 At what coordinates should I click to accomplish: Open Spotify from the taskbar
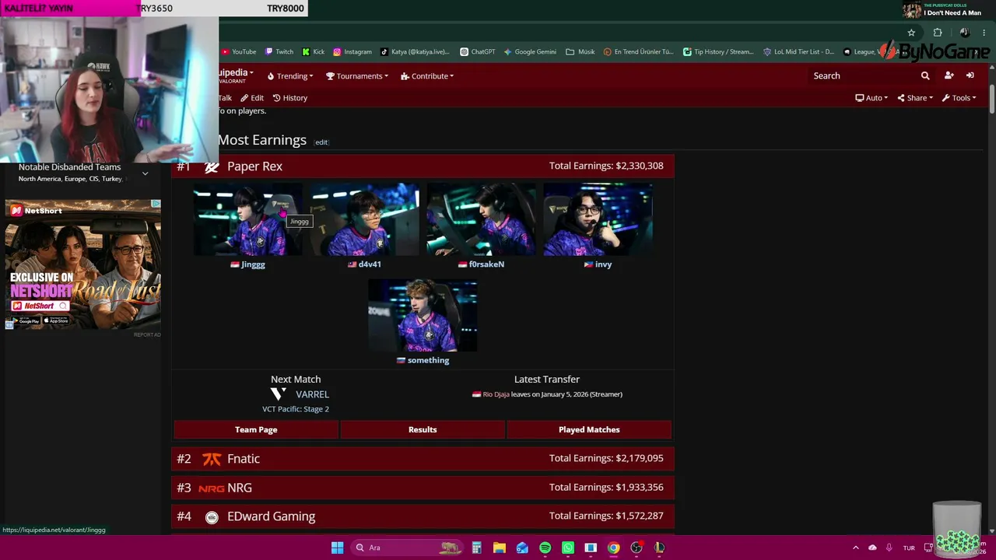coord(545,548)
